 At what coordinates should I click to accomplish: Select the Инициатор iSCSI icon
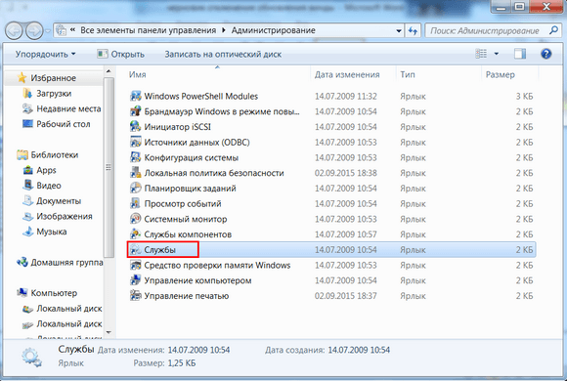[136, 127]
